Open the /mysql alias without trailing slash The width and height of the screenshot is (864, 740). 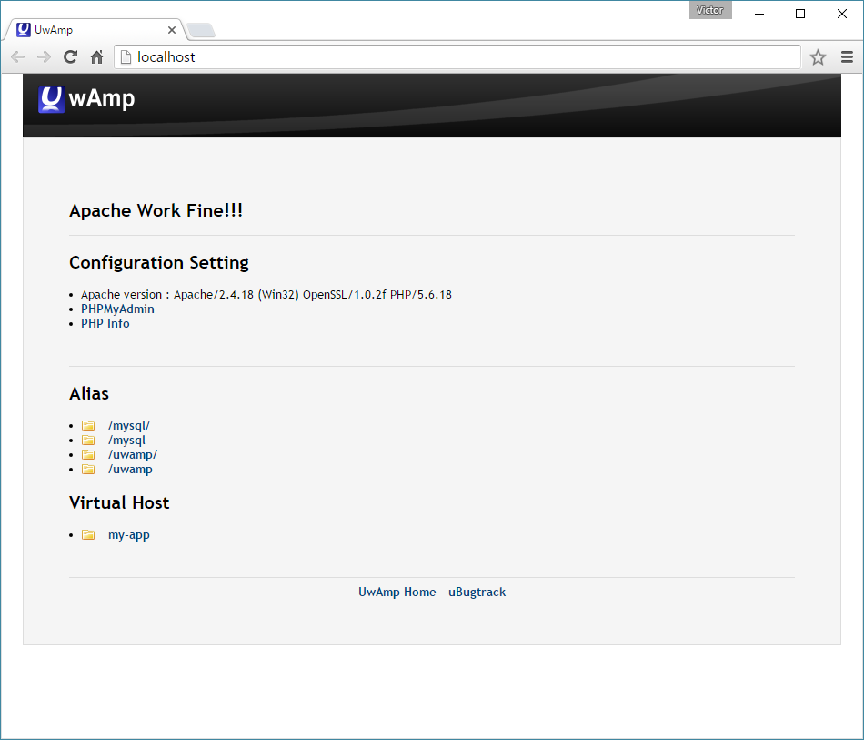pyautogui.click(x=126, y=440)
